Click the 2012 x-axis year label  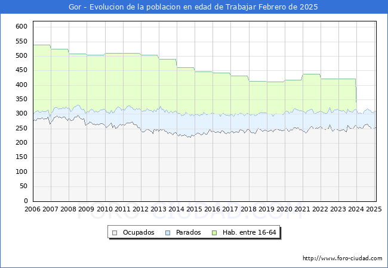(x=140, y=209)
